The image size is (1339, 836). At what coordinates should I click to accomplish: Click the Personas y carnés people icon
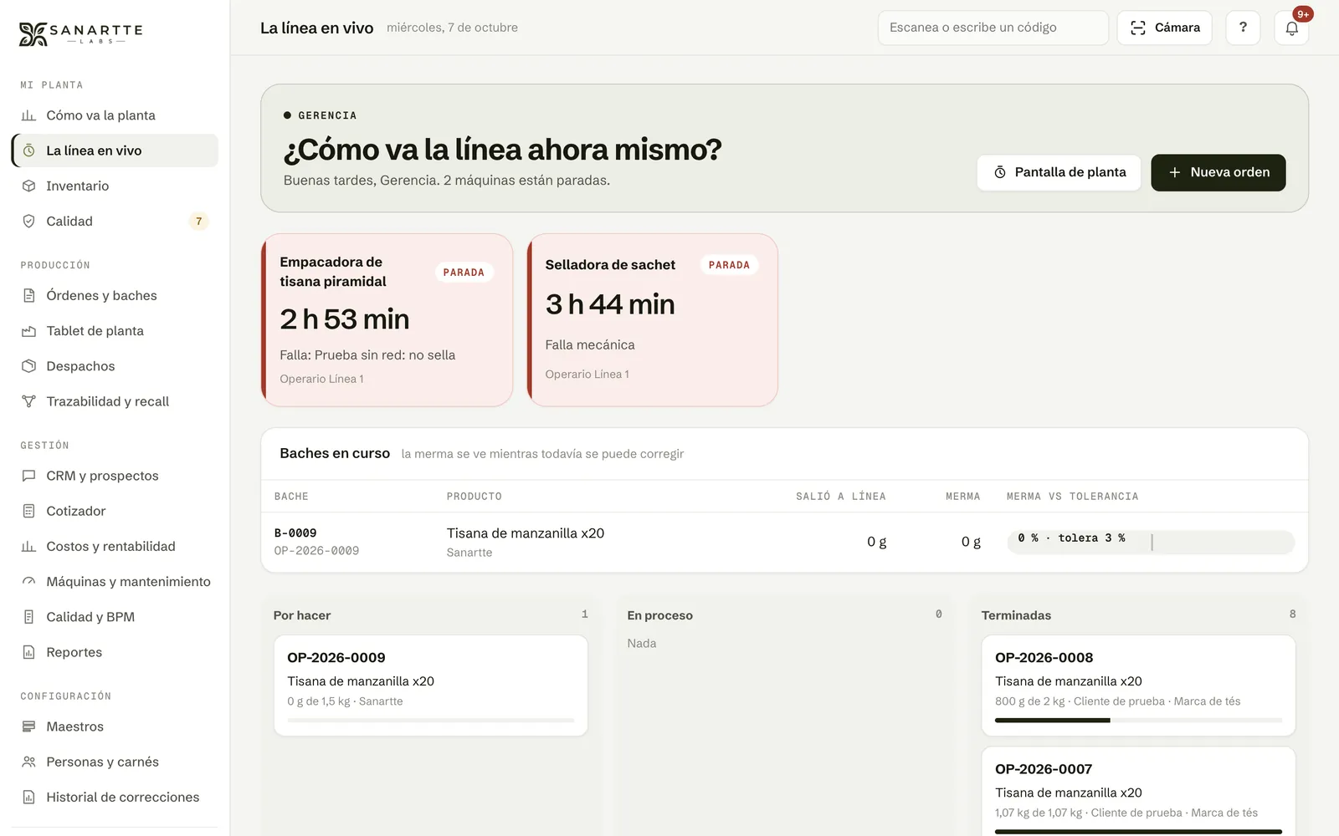(x=28, y=762)
